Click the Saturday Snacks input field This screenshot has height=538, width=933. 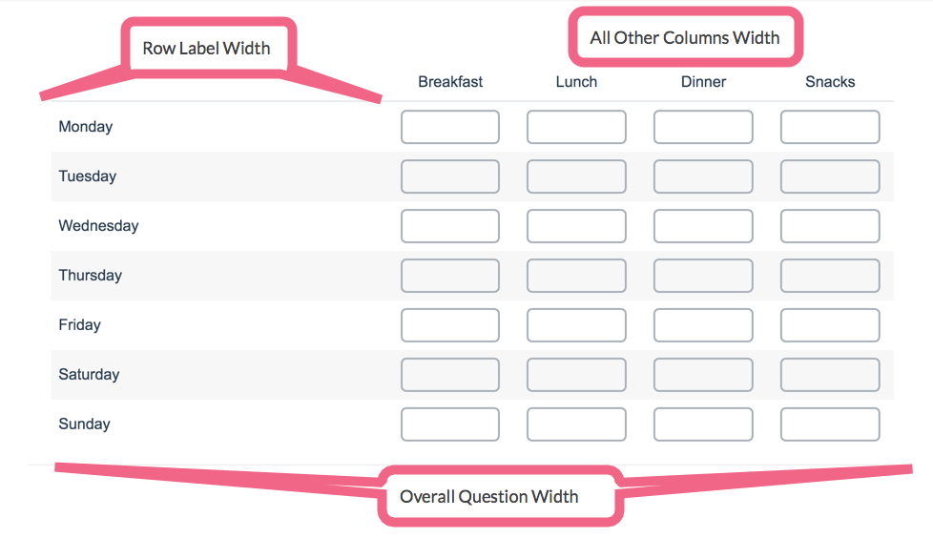(830, 375)
